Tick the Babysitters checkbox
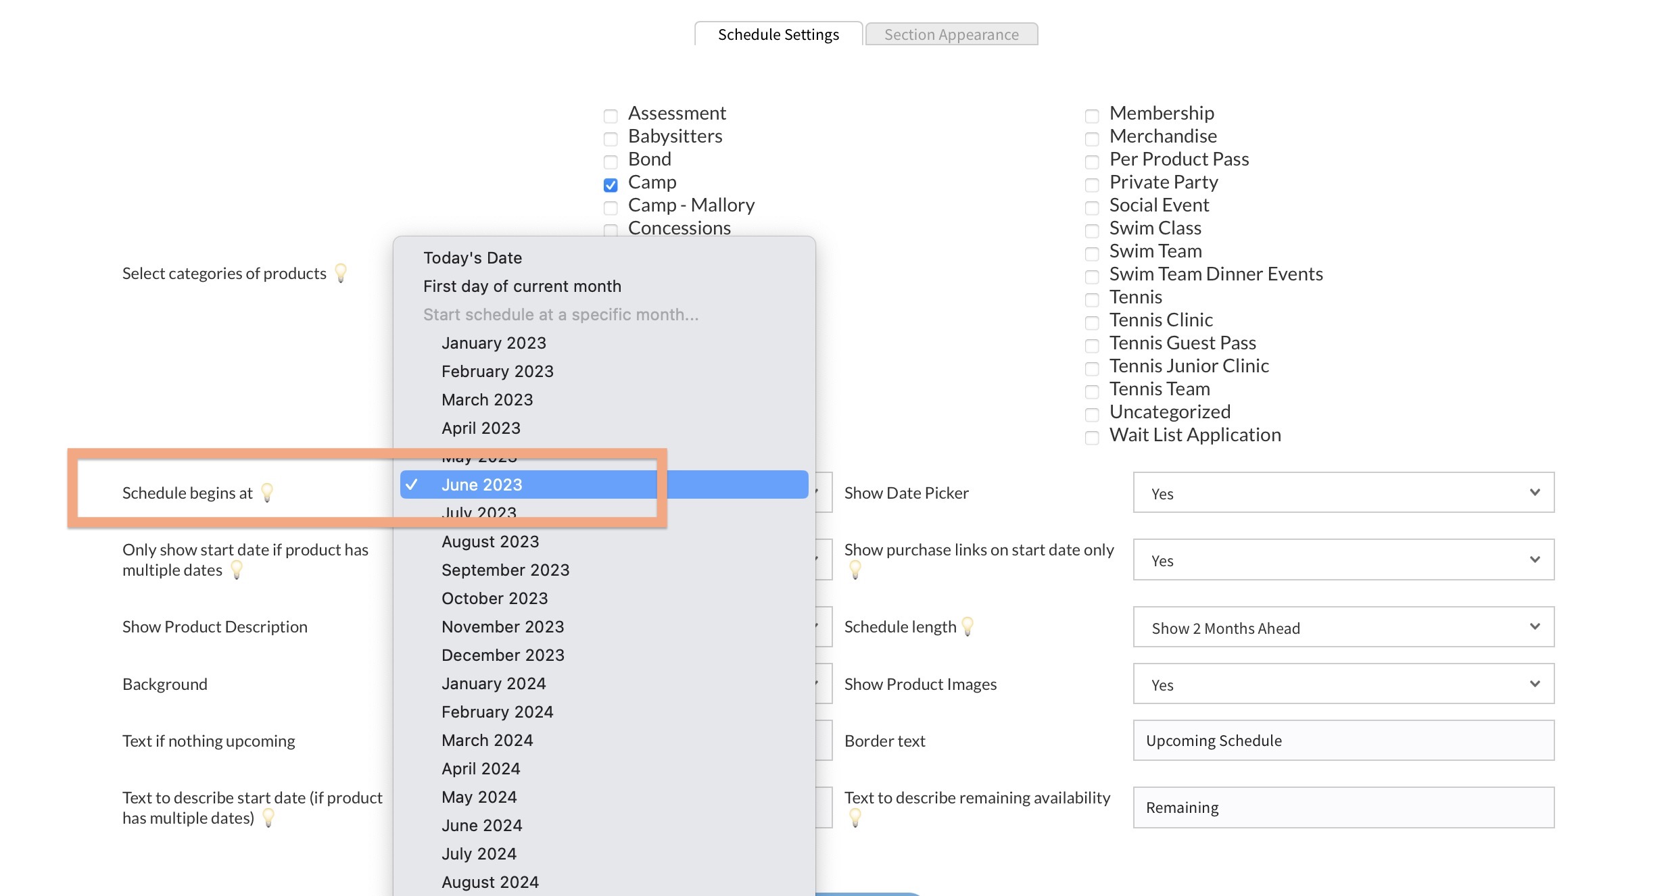The image size is (1670, 896). click(x=611, y=139)
